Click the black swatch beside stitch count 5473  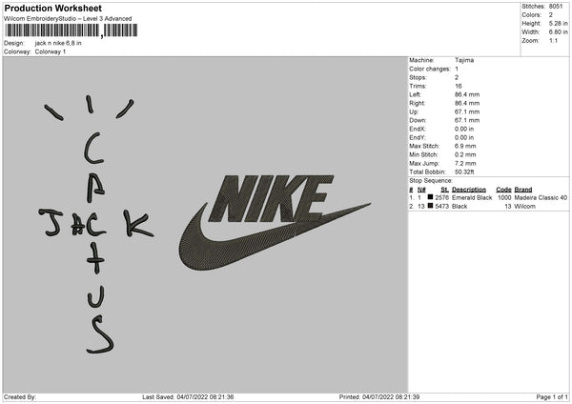click(430, 206)
